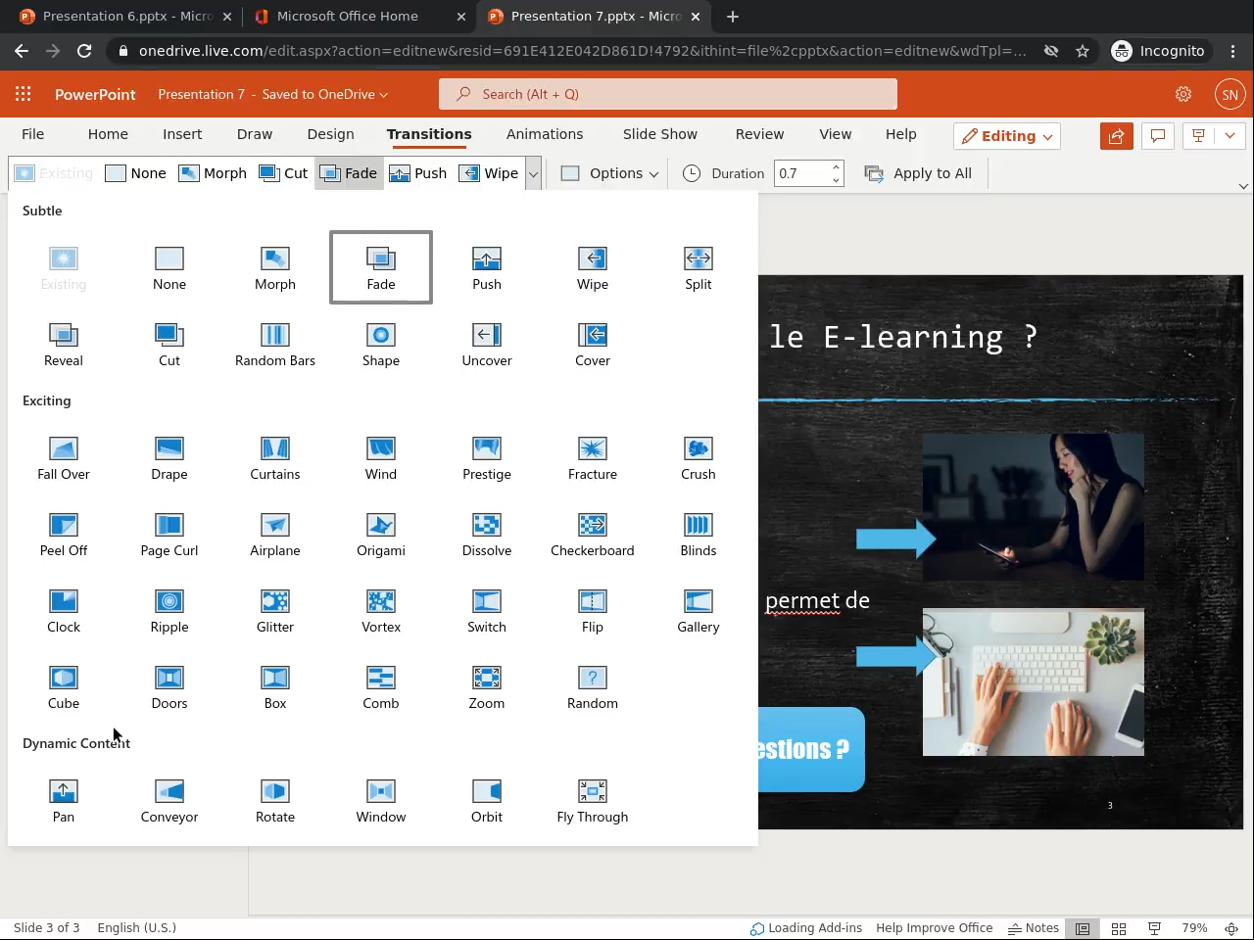Select the Page Curl transition
The height and width of the screenshot is (940, 1254).
[169, 534]
